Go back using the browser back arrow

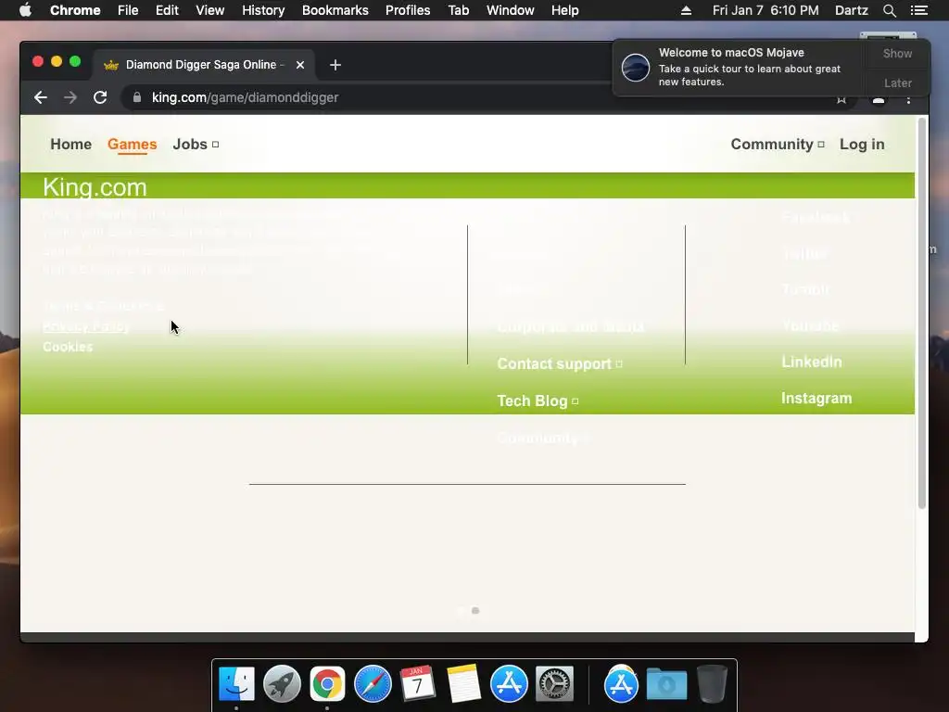click(41, 97)
